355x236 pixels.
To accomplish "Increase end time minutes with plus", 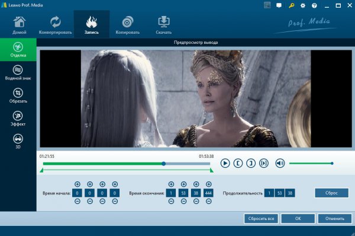I will pyautogui.click(x=183, y=184).
